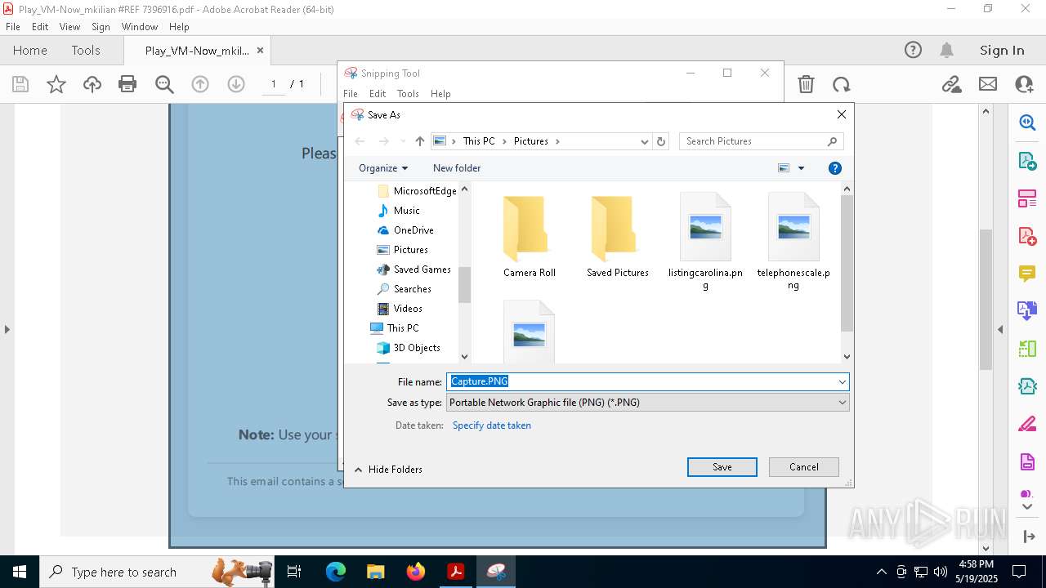Open the address bar previous locations dropdown

tap(645, 141)
